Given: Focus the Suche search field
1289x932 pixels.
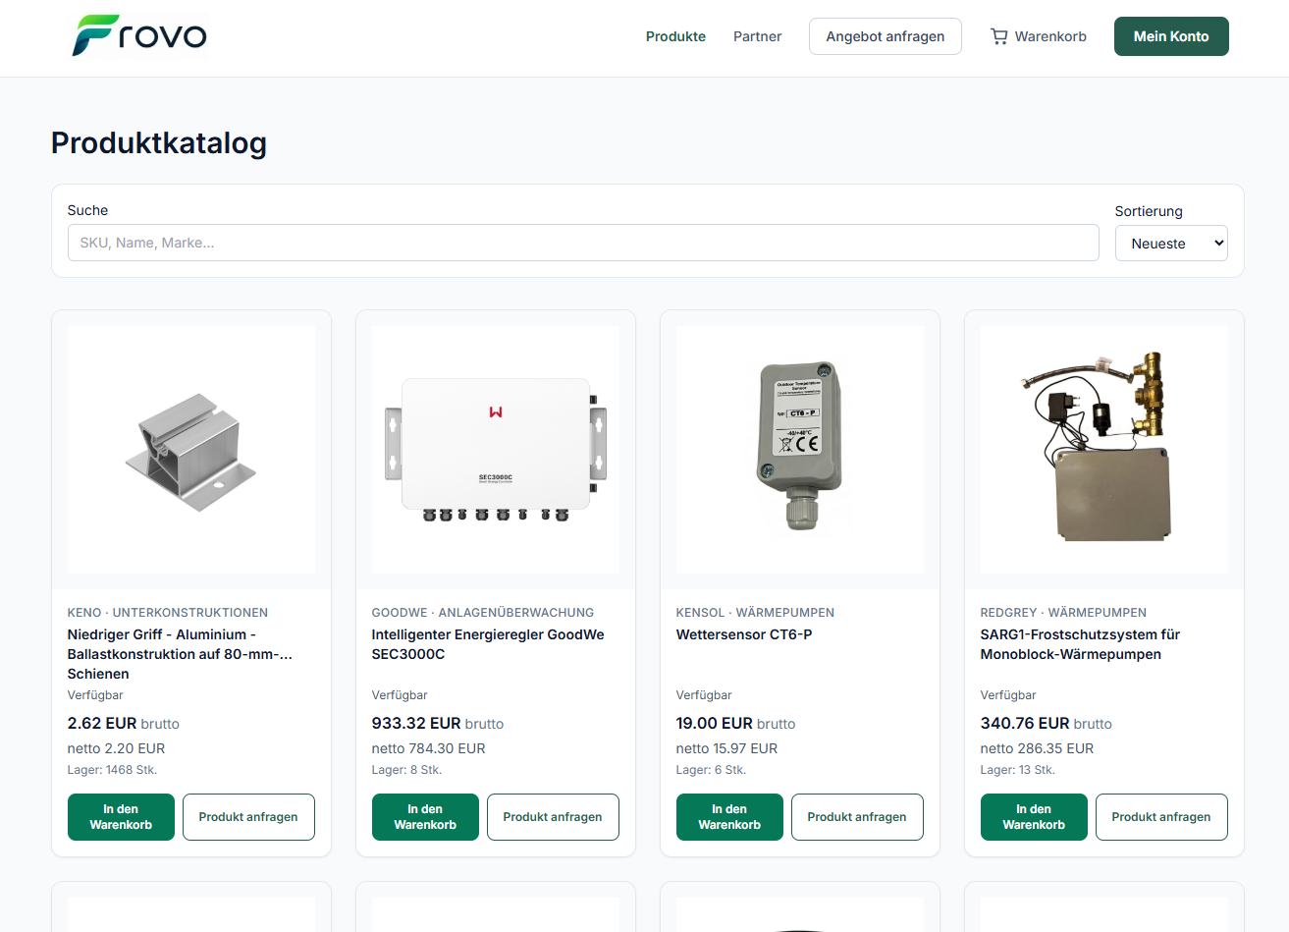Looking at the screenshot, I should pyautogui.click(x=583, y=243).
